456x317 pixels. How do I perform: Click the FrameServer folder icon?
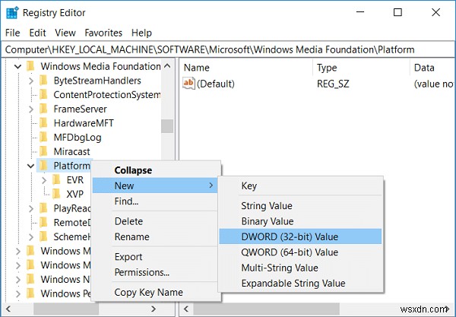click(44, 109)
